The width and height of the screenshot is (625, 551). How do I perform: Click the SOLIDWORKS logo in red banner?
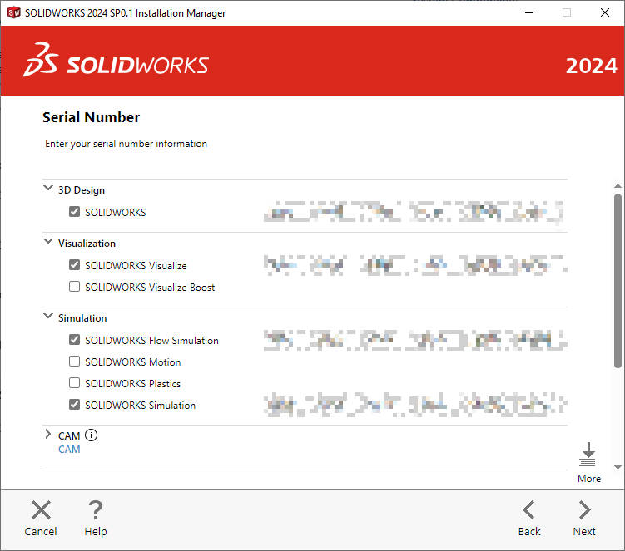tap(117, 65)
